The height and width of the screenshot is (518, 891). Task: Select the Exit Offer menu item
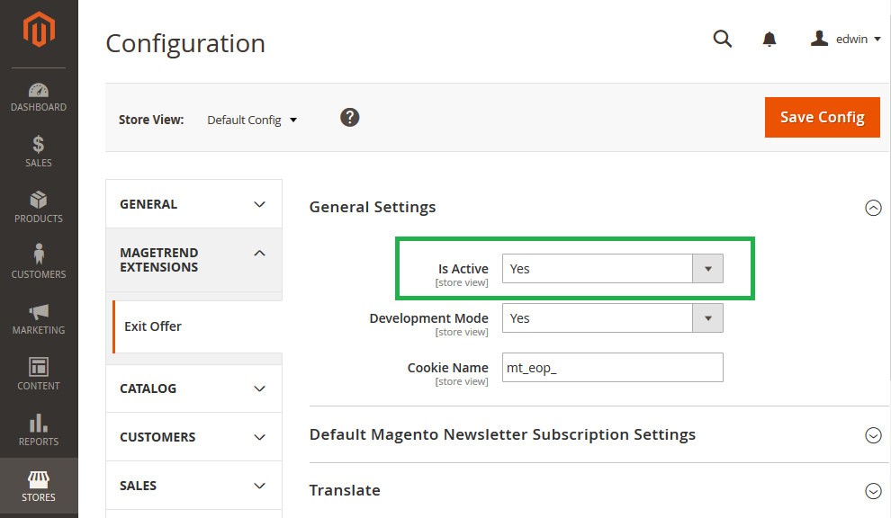pyautogui.click(x=152, y=326)
